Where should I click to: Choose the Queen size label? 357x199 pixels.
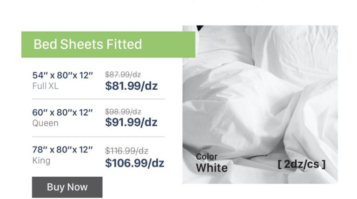(x=46, y=123)
